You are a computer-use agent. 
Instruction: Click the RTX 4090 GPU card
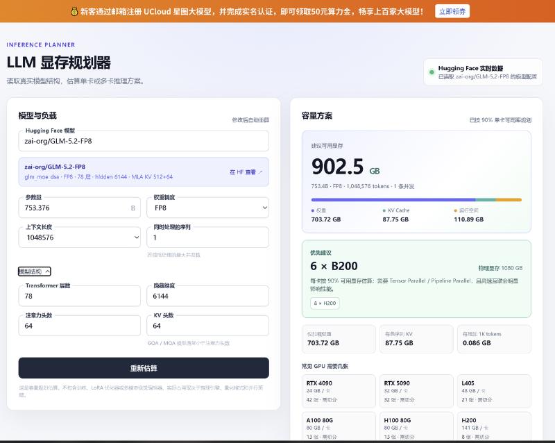pyautogui.click(x=339, y=391)
